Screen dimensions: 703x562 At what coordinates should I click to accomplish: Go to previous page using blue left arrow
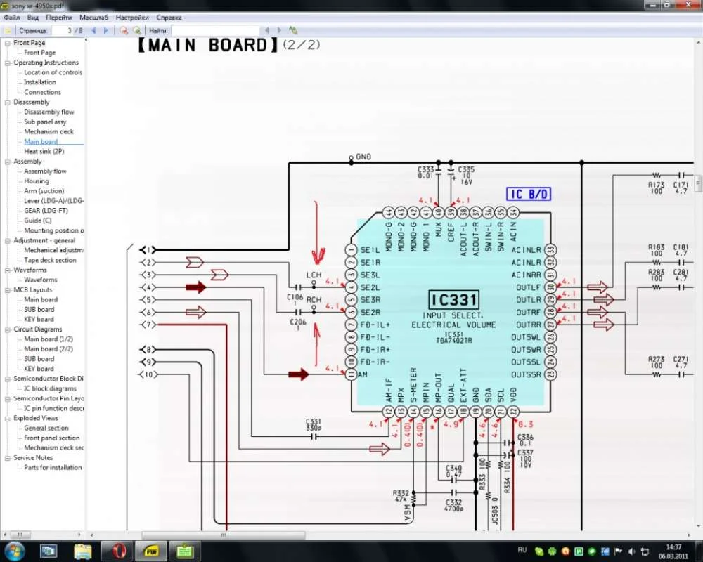[x=93, y=31]
